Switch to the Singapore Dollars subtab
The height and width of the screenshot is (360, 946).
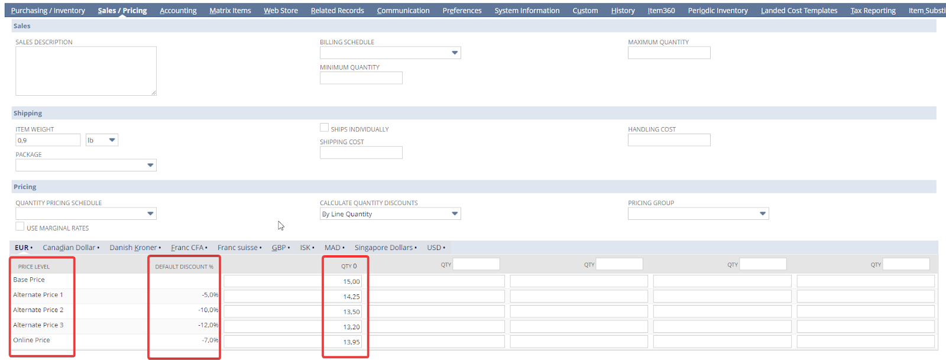(384, 248)
